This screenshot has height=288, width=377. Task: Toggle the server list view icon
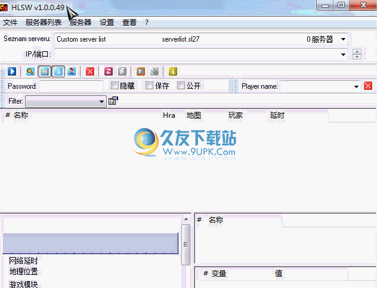pos(45,71)
